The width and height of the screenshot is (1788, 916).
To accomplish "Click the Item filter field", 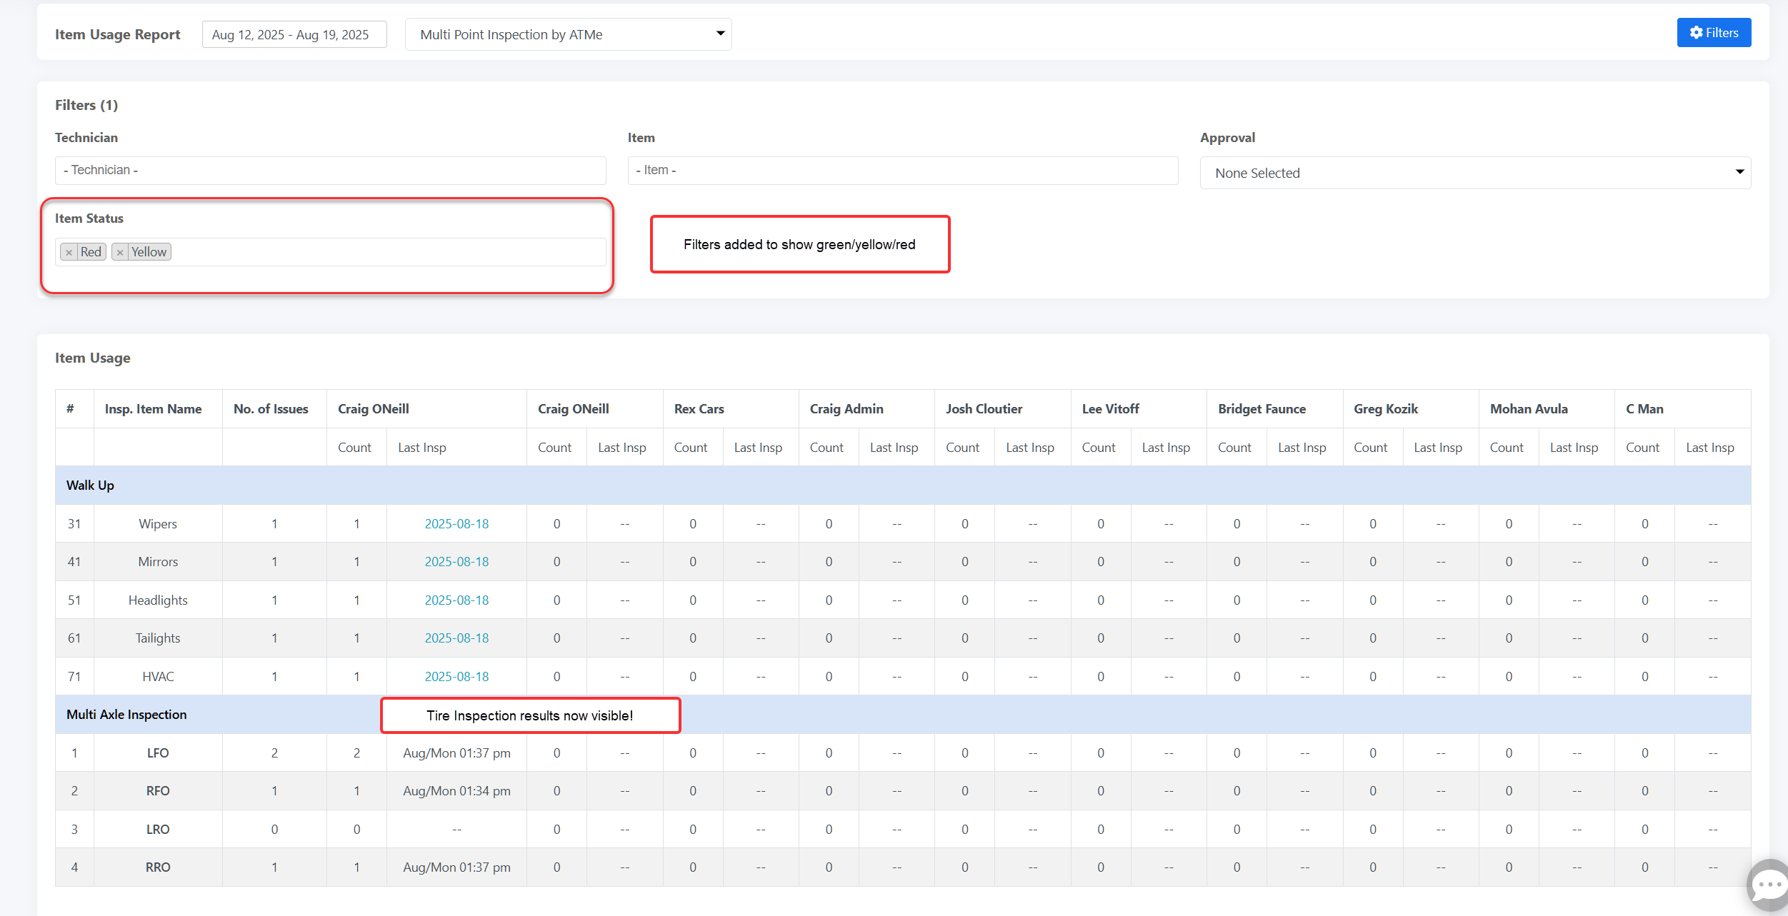I will (902, 170).
